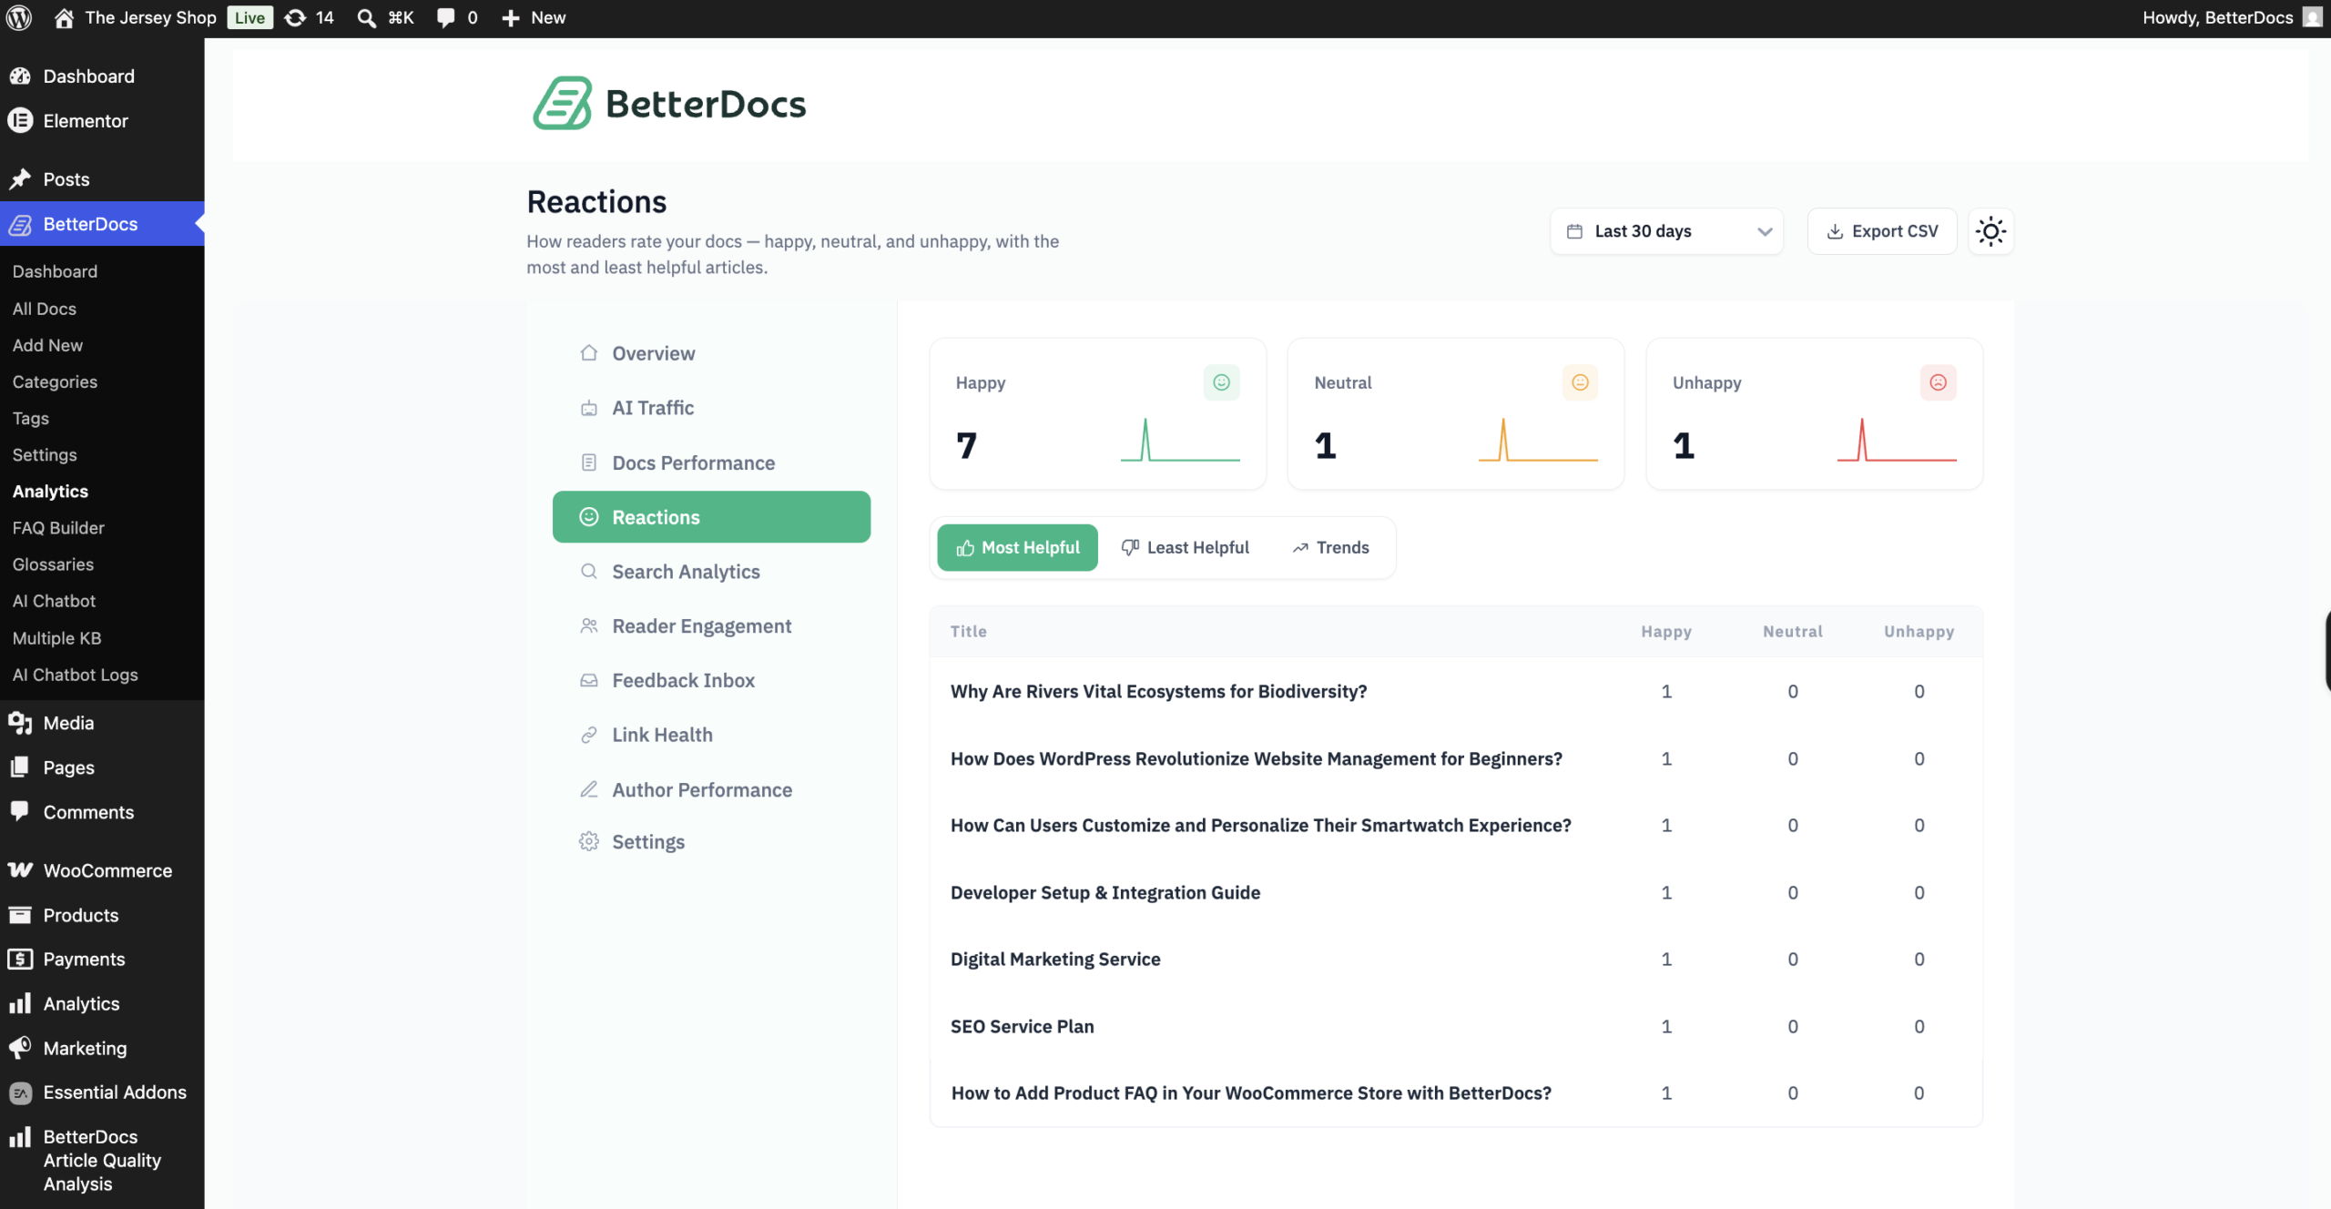Screen dimensions: 2331x1209
Task: Open Glossaries submenu item
Action: [x=53, y=564]
